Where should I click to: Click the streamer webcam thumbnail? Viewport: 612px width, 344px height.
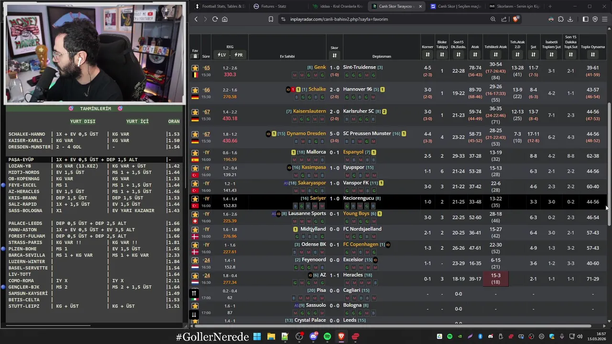click(x=95, y=54)
